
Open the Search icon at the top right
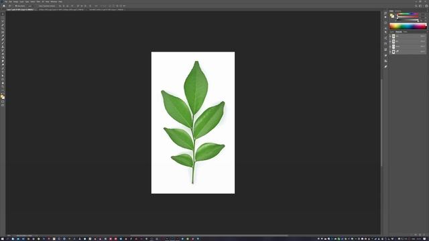(416, 6)
